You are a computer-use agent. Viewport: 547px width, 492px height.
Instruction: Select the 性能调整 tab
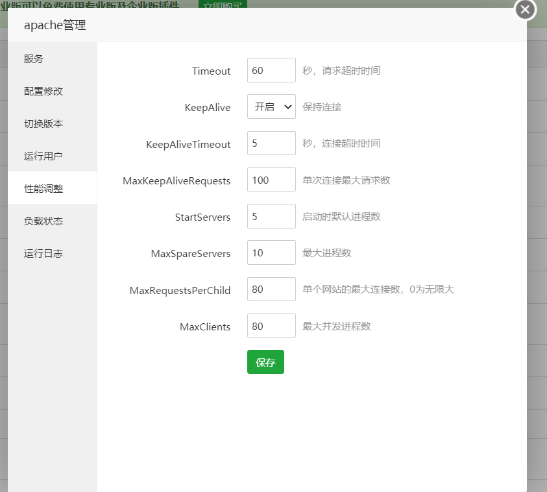point(53,188)
